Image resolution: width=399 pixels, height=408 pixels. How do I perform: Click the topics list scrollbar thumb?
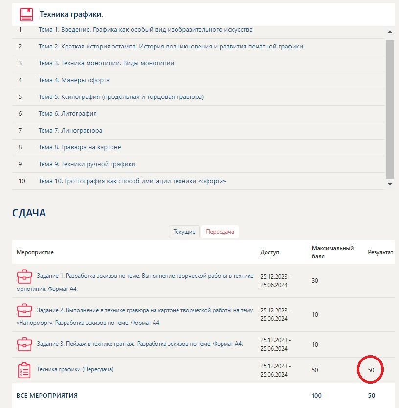[390, 109]
